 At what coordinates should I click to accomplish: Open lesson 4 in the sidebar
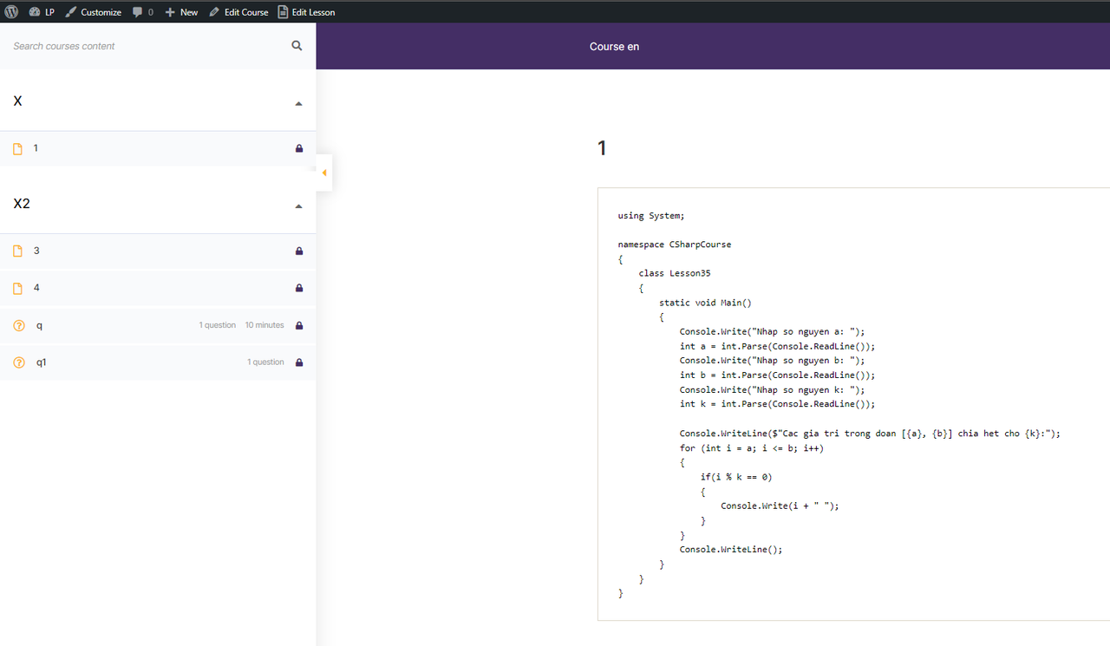[x=158, y=287]
